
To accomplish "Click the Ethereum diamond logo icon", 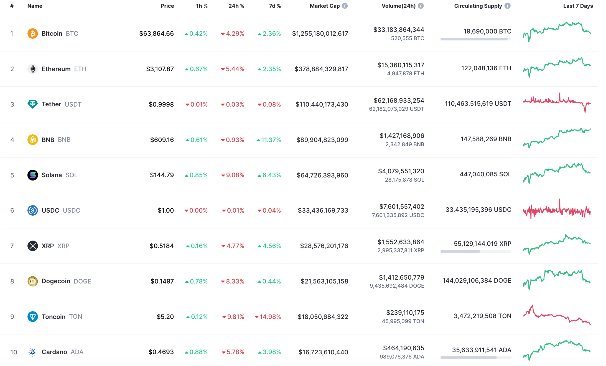I will [32, 69].
